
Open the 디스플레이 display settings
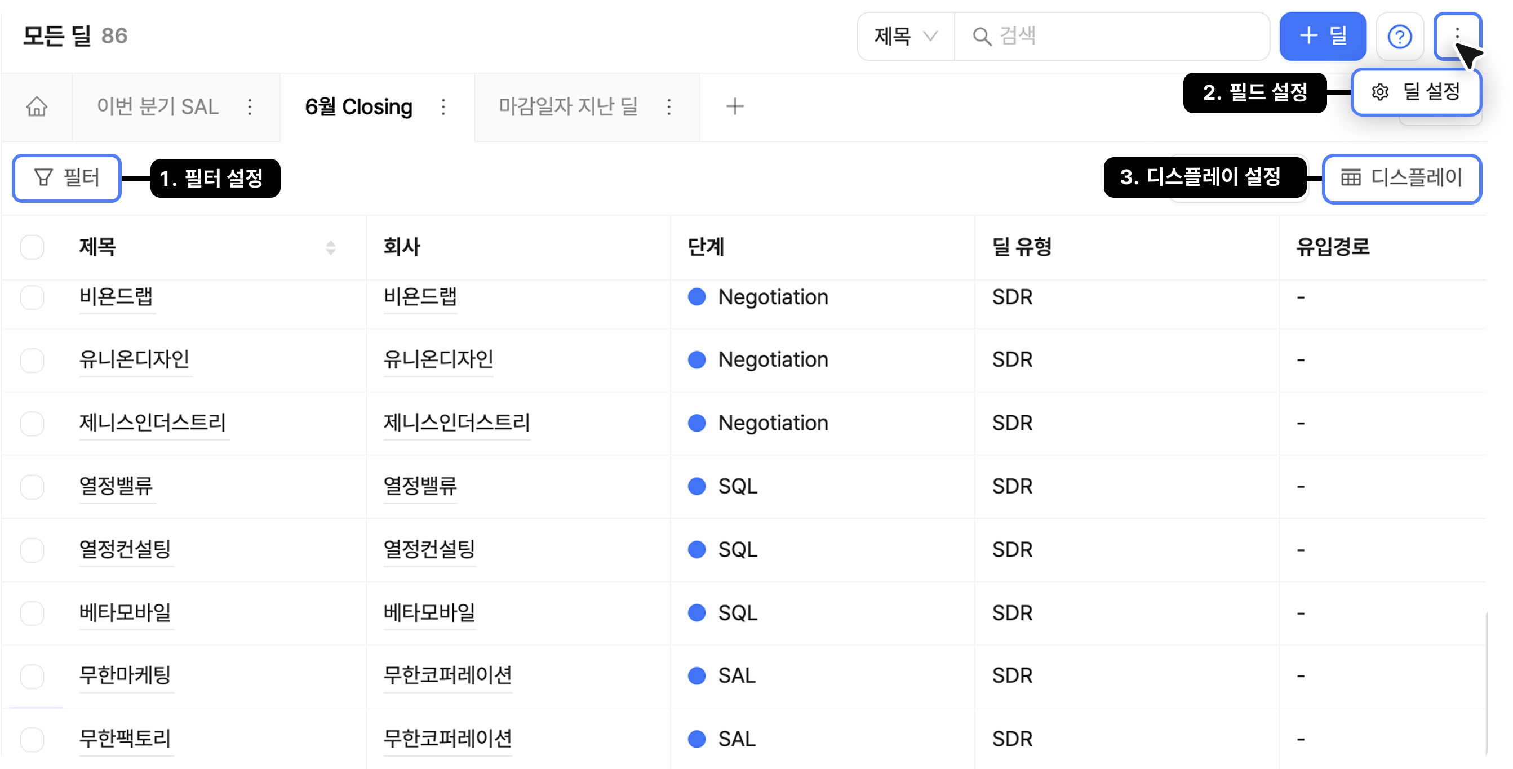(x=1401, y=178)
